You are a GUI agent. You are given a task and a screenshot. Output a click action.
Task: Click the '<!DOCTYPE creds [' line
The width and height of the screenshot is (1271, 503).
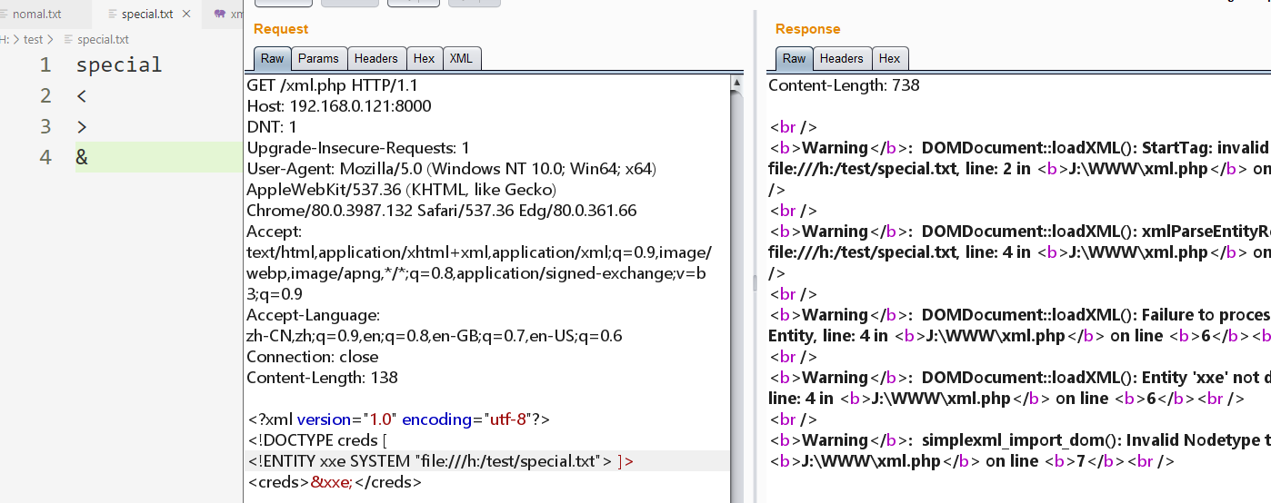(317, 440)
